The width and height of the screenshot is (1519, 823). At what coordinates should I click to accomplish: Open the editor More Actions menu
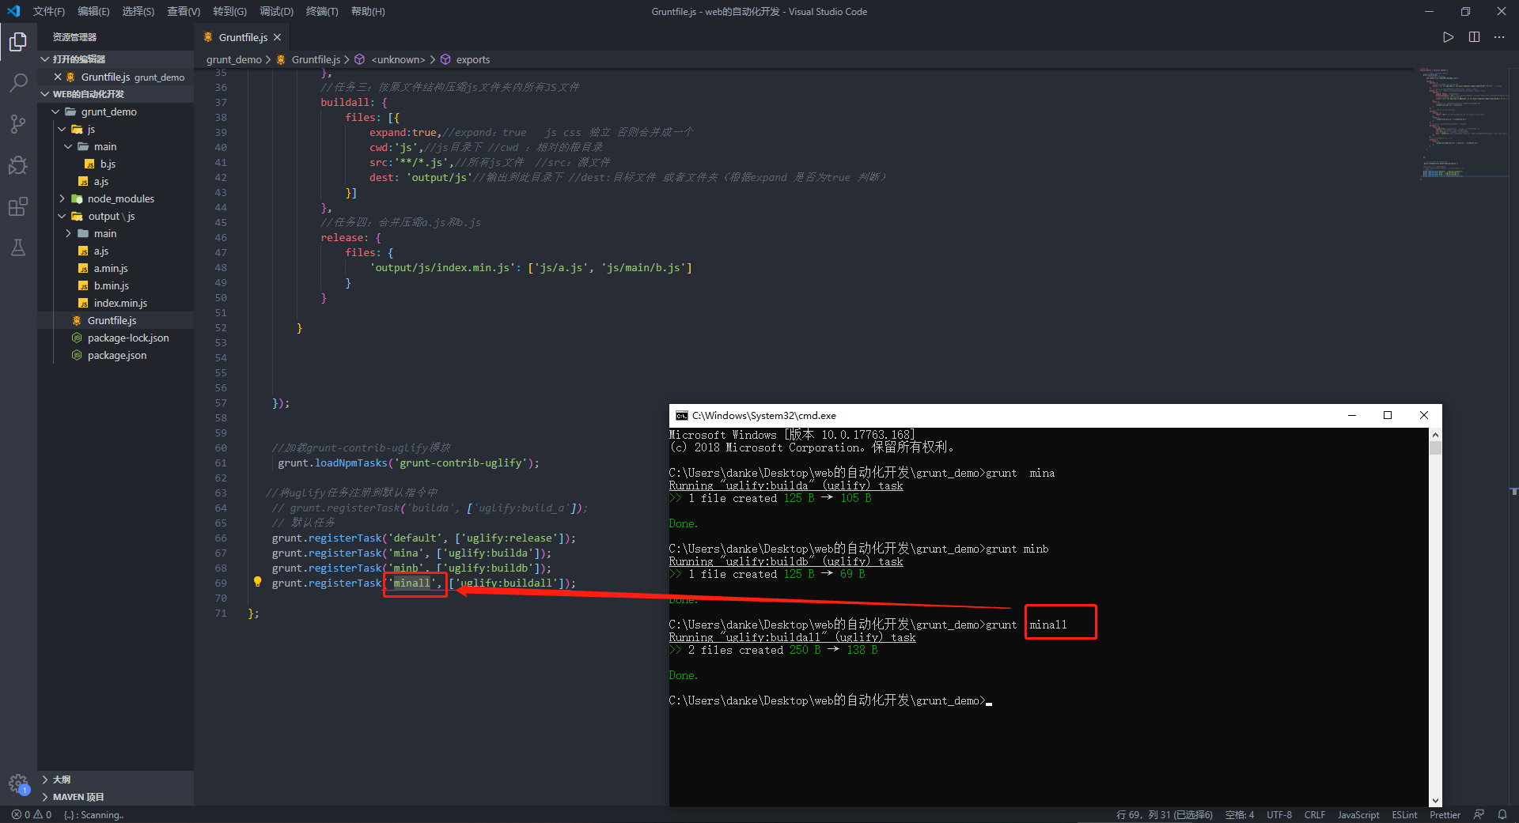point(1499,37)
